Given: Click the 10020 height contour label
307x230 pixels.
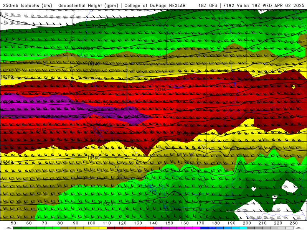Looking at the screenshot, I should [100, 27].
